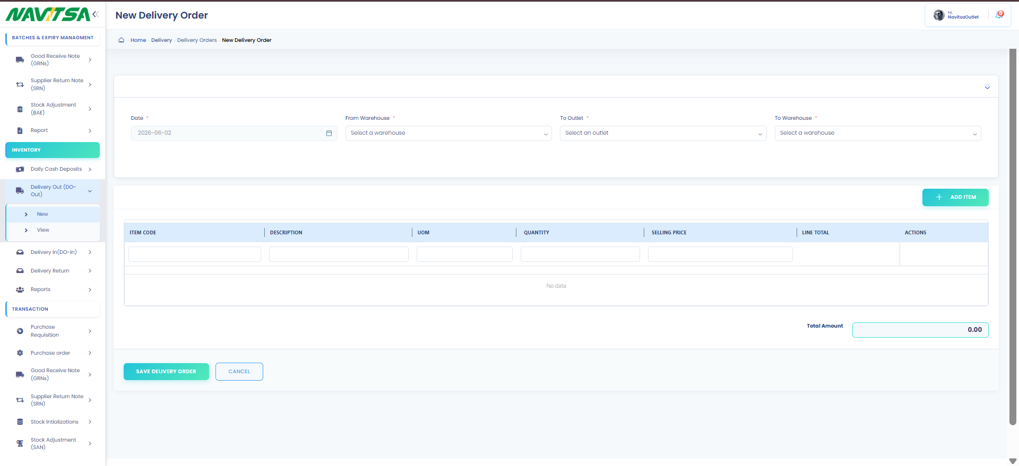Viewport: 1019px width, 466px height.
Task: Click the Cancel button
Action: tap(239, 372)
